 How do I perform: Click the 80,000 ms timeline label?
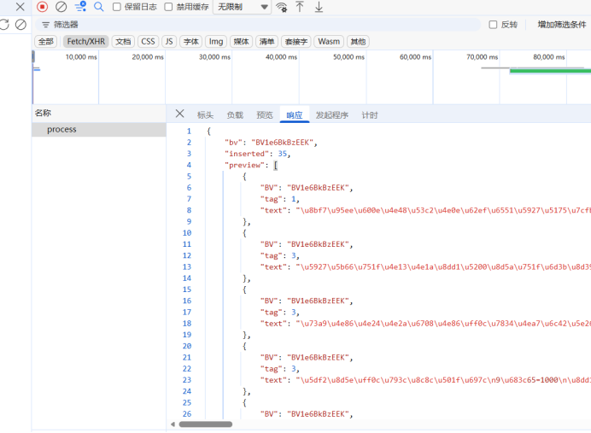tap(549, 57)
